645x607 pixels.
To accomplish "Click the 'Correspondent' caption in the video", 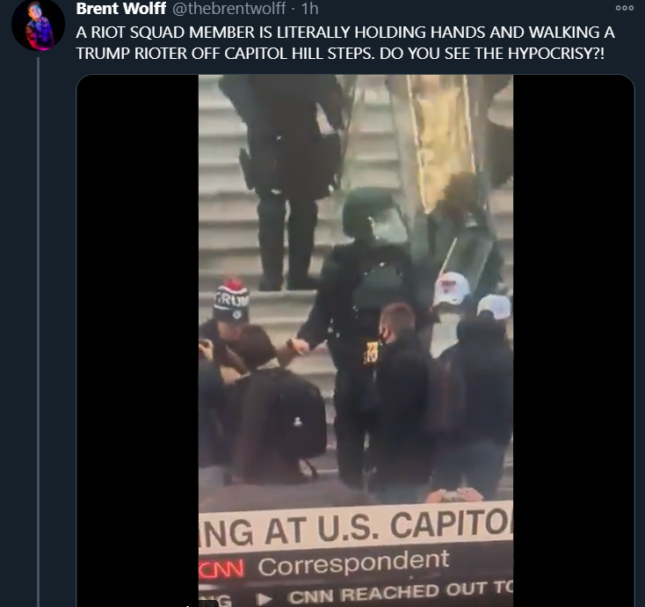I will (353, 564).
